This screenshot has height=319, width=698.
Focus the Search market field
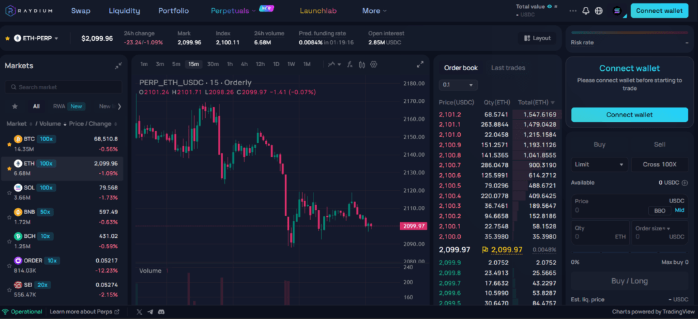tap(63, 87)
